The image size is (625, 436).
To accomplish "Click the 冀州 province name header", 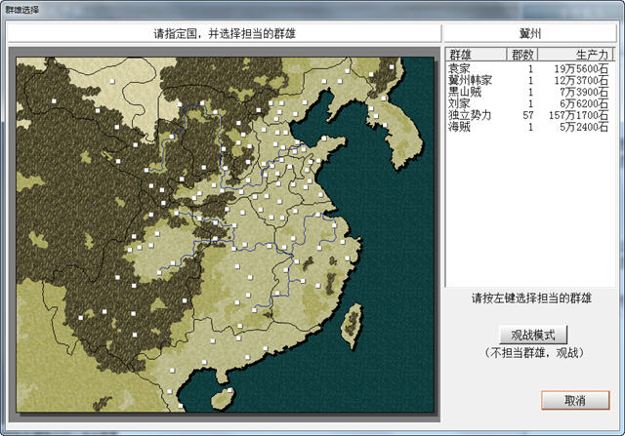I will pyautogui.click(x=530, y=33).
